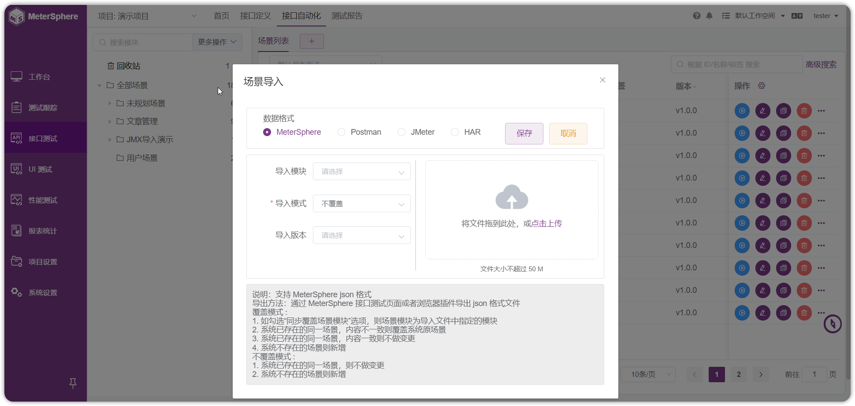Image resolution: width=855 pixels, height=406 pixels.
Task: Open the 导入版本 dropdown
Action: pos(361,235)
